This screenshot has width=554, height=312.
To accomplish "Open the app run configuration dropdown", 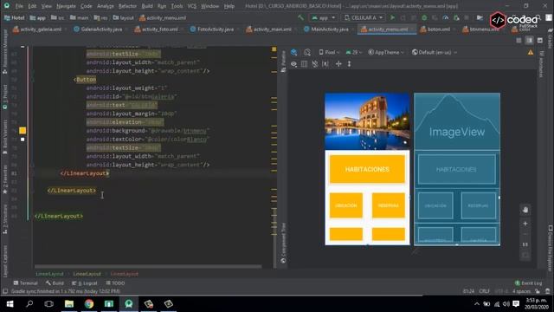I will pos(323,17).
